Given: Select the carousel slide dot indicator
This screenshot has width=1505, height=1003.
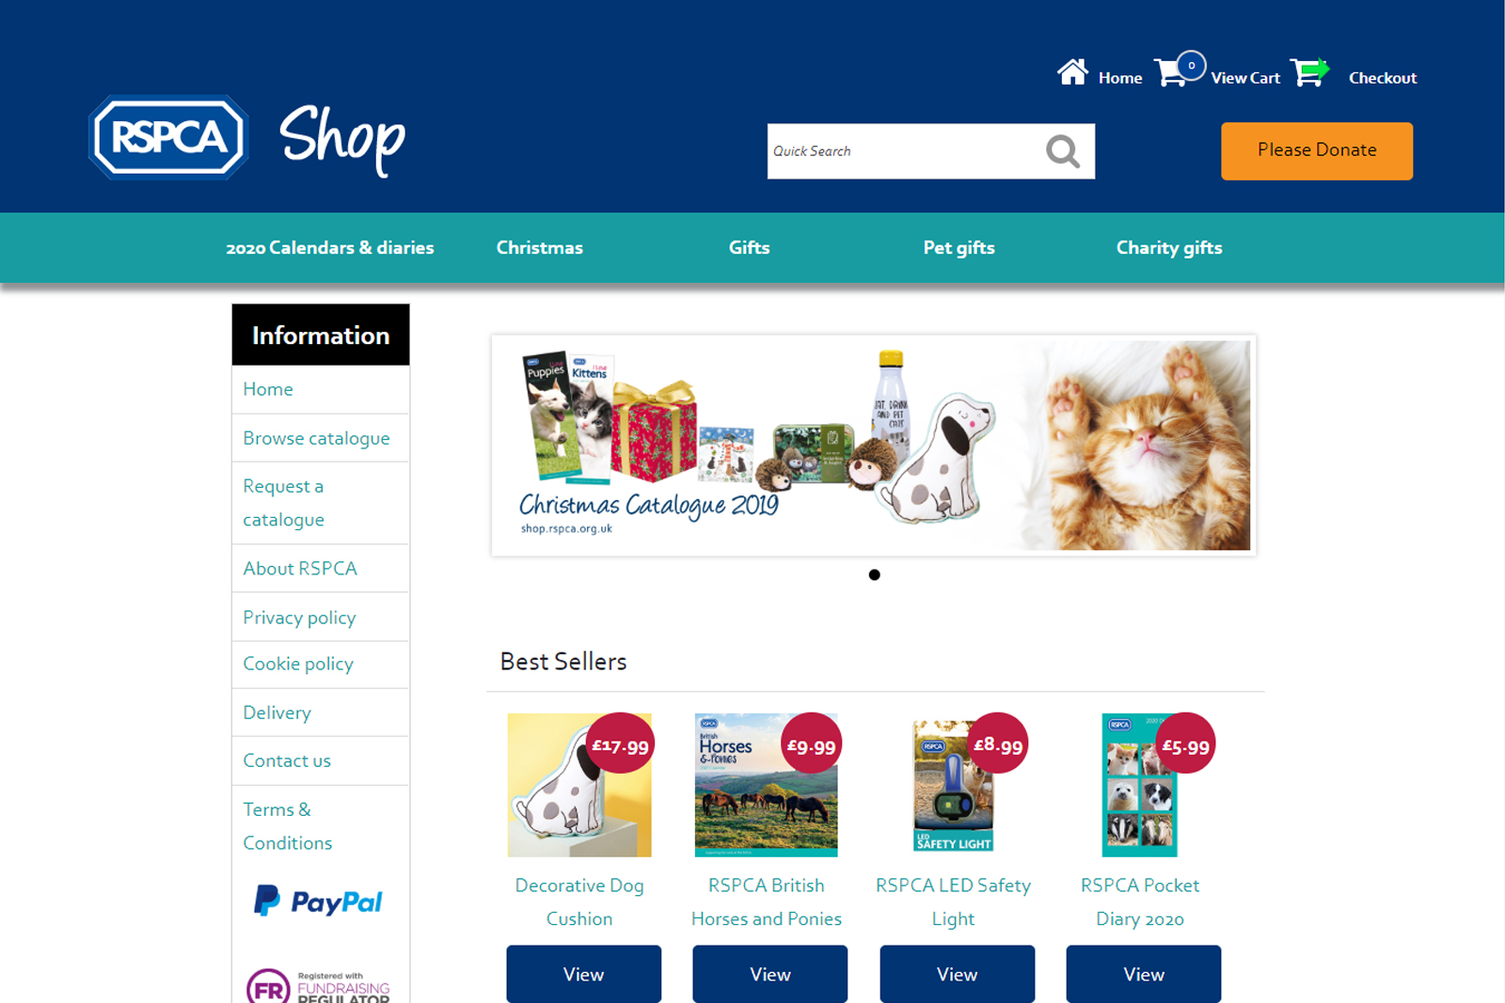Looking at the screenshot, I should 875,575.
